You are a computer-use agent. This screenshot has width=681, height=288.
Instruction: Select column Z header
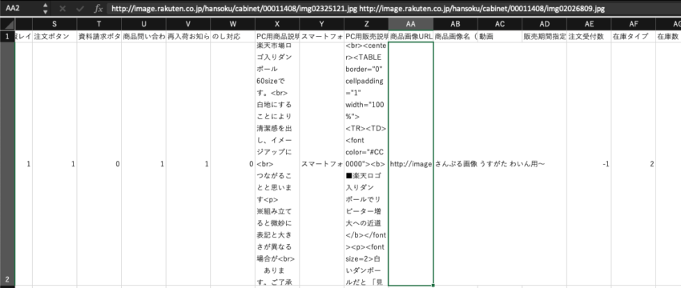point(367,24)
